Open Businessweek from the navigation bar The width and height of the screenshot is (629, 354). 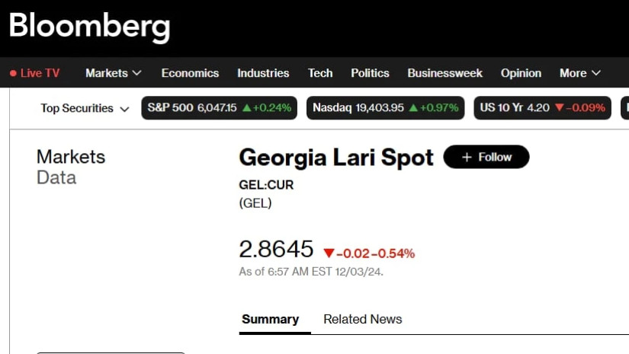(x=444, y=73)
